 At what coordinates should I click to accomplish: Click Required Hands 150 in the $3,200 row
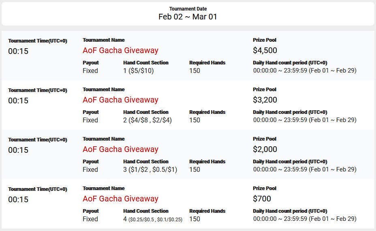[194, 120]
